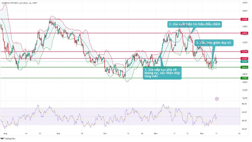Select the 14186 red price level tag
Image resolution: width=252 pixels, height=142 pixels.
[244, 19]
